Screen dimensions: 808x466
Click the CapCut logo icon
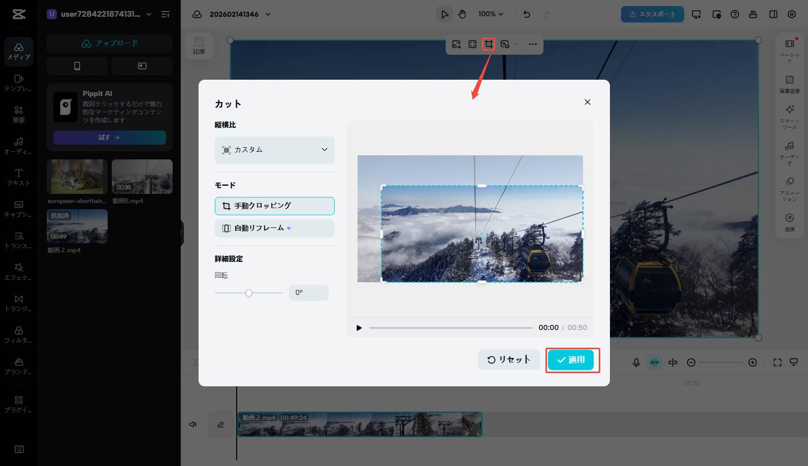coord(19,14)
